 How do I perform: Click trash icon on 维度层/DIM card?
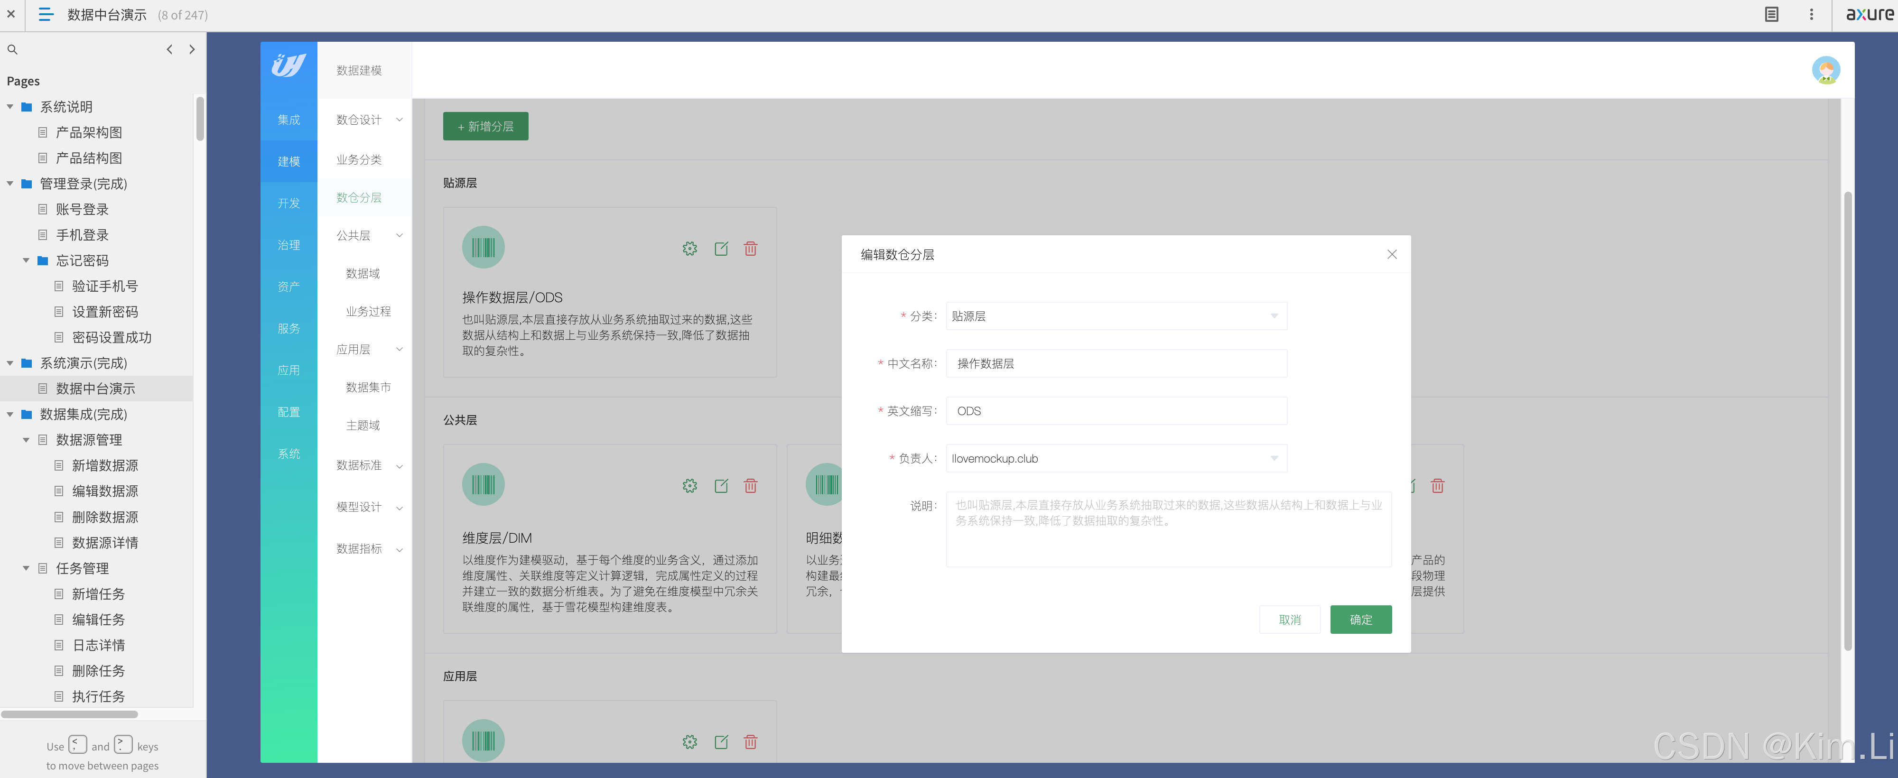[751, 486]
